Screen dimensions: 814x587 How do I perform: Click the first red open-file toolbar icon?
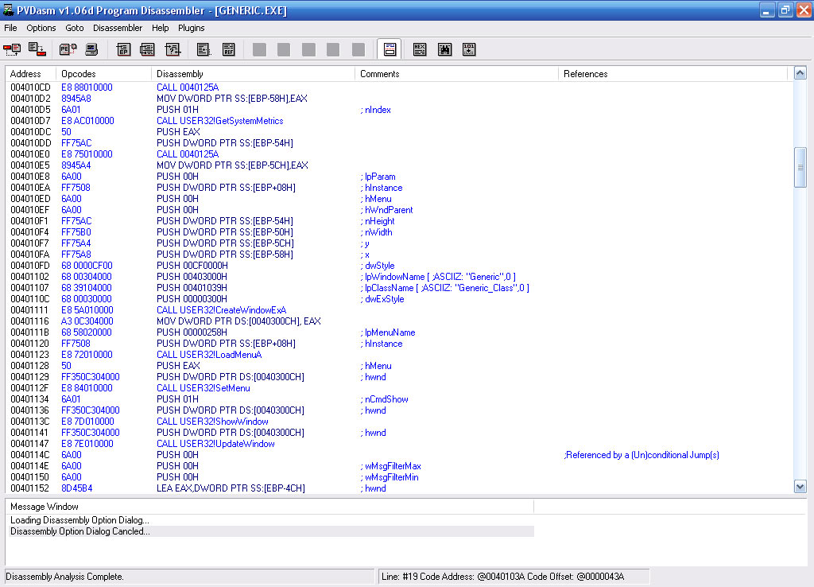(x=12, y=49)
